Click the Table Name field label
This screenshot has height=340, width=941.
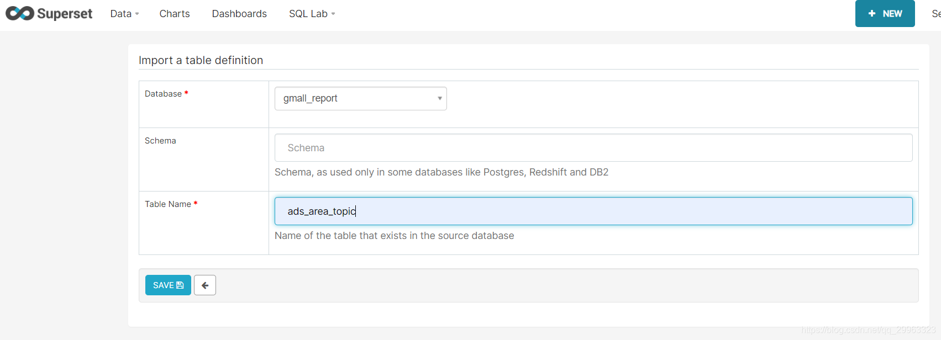coord(167,204)
